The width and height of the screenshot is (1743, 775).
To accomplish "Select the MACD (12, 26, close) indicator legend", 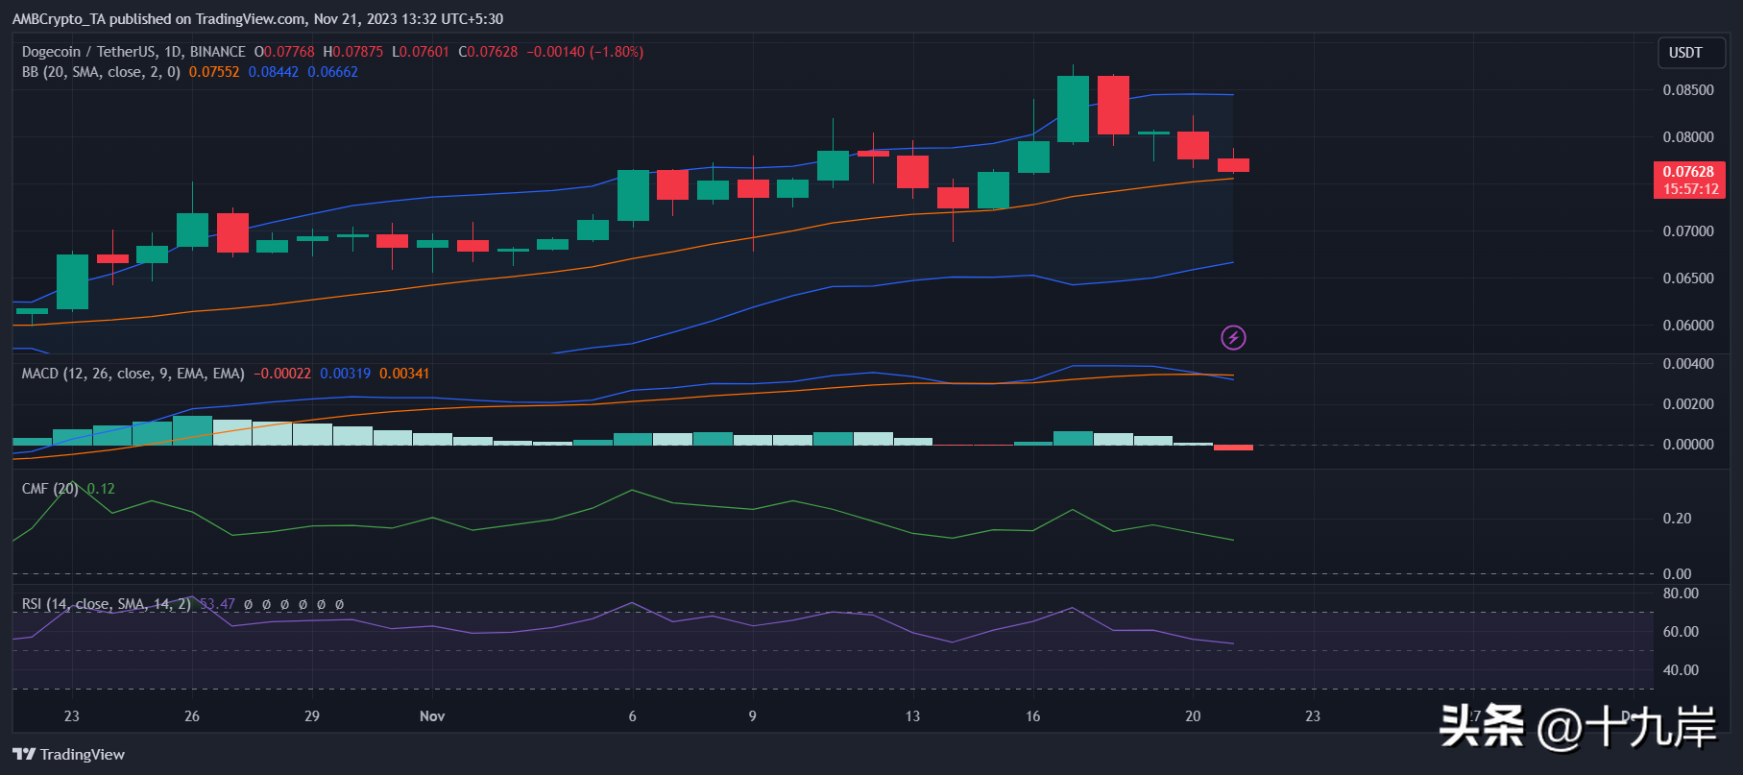I will 133,374.
